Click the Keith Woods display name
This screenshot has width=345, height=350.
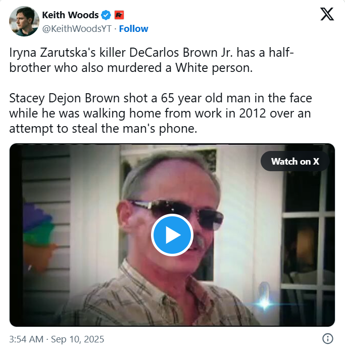(70, 15)
